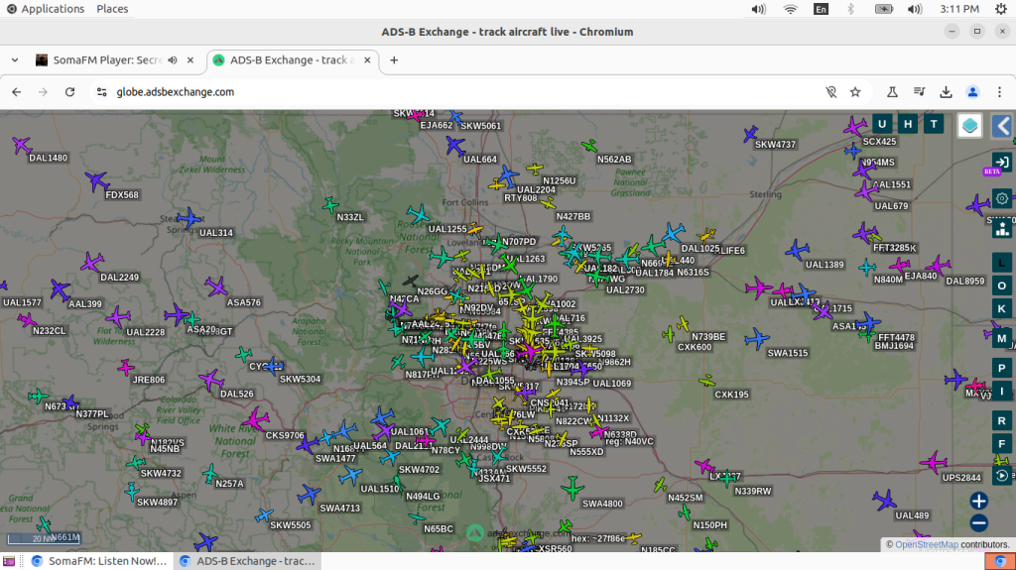The width and height of the screenshot is (1016, 570).
Task: Select the ASA576 aircraft icon
Action: click(215, 286)
